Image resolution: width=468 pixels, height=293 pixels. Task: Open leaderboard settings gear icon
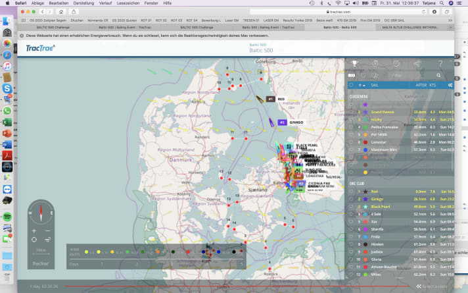point(450,85)
